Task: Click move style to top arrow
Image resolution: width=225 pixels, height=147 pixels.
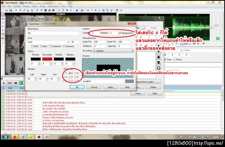Action: [x=158, y=57]
